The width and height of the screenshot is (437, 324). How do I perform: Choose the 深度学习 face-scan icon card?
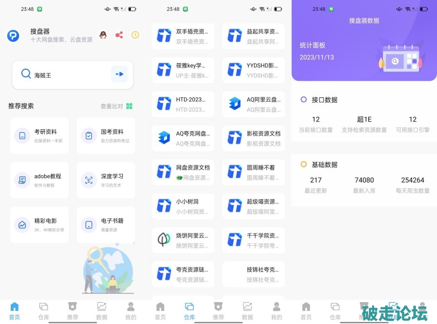click(x=106, y=180)
